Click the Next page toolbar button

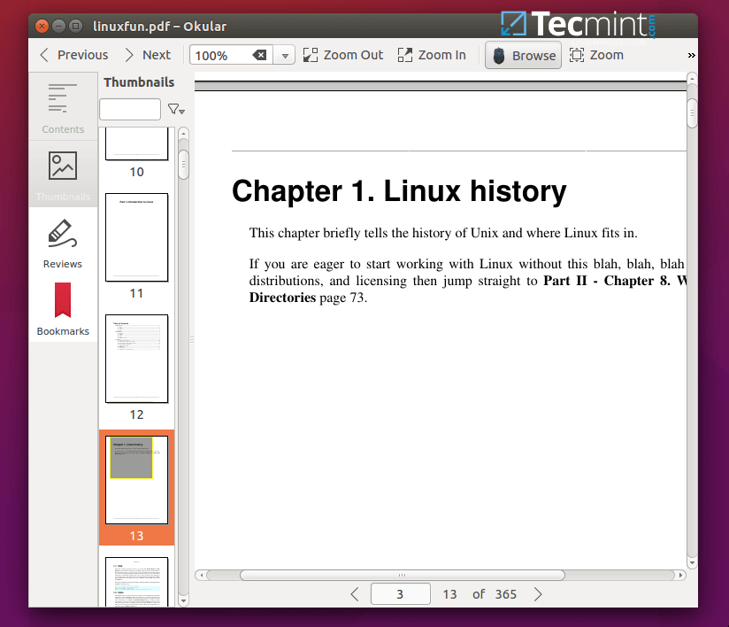147,55
